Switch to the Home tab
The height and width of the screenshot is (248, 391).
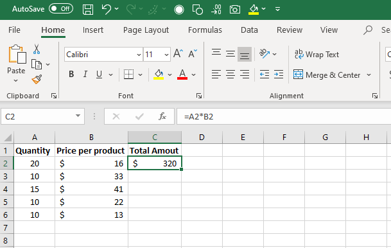[x=53, y=30]
